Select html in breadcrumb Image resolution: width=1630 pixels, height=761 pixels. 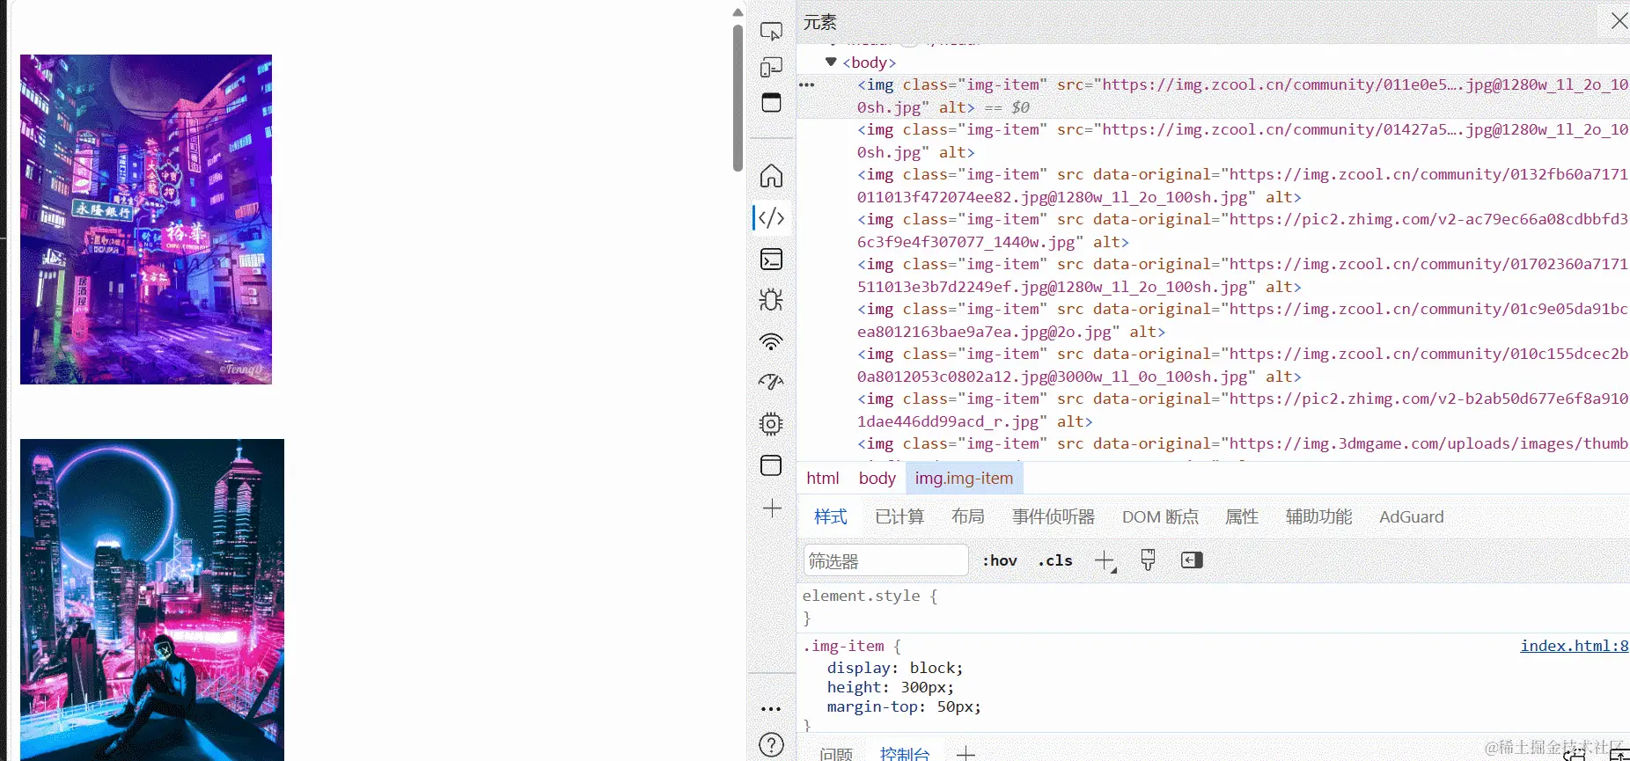click(823, 478)
